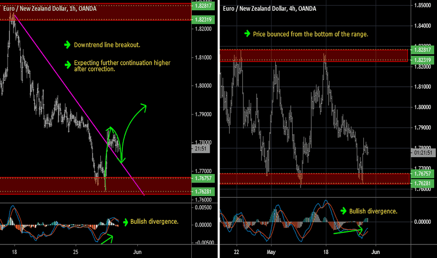The image size is (437, 258).
Task: Select the 0.00000 MACD axis label on 4h chart
Action: pyautogui.click(x=422, y=222)
